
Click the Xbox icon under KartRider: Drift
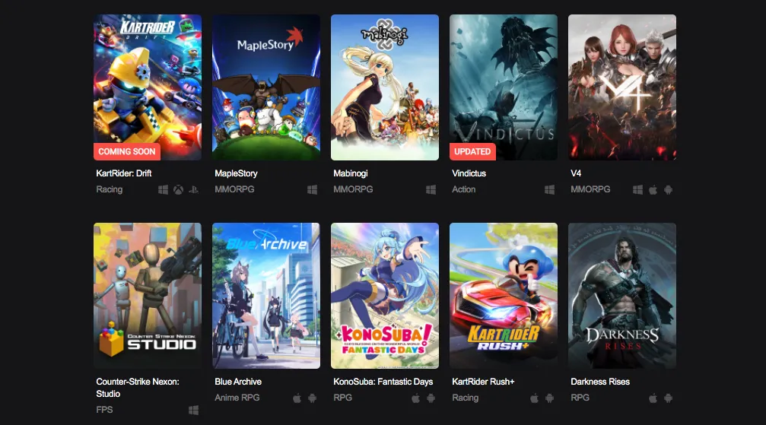(x=178, y=189)
